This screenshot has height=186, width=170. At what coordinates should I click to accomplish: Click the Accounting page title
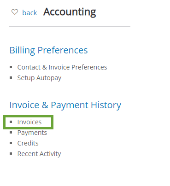[70, 12]
